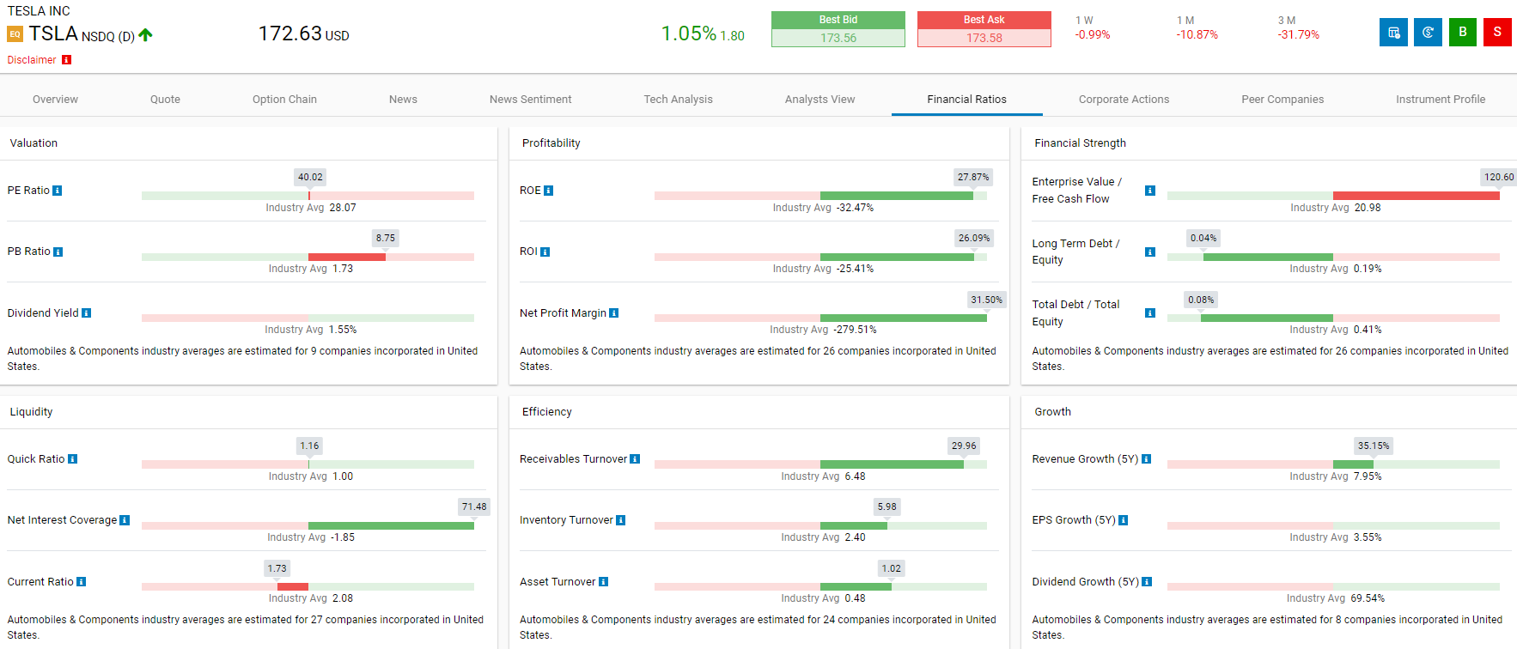Click the red S sell button
Image resolution: width=1517 pixels, height=649 pixels.
[x=1497, y=33]
